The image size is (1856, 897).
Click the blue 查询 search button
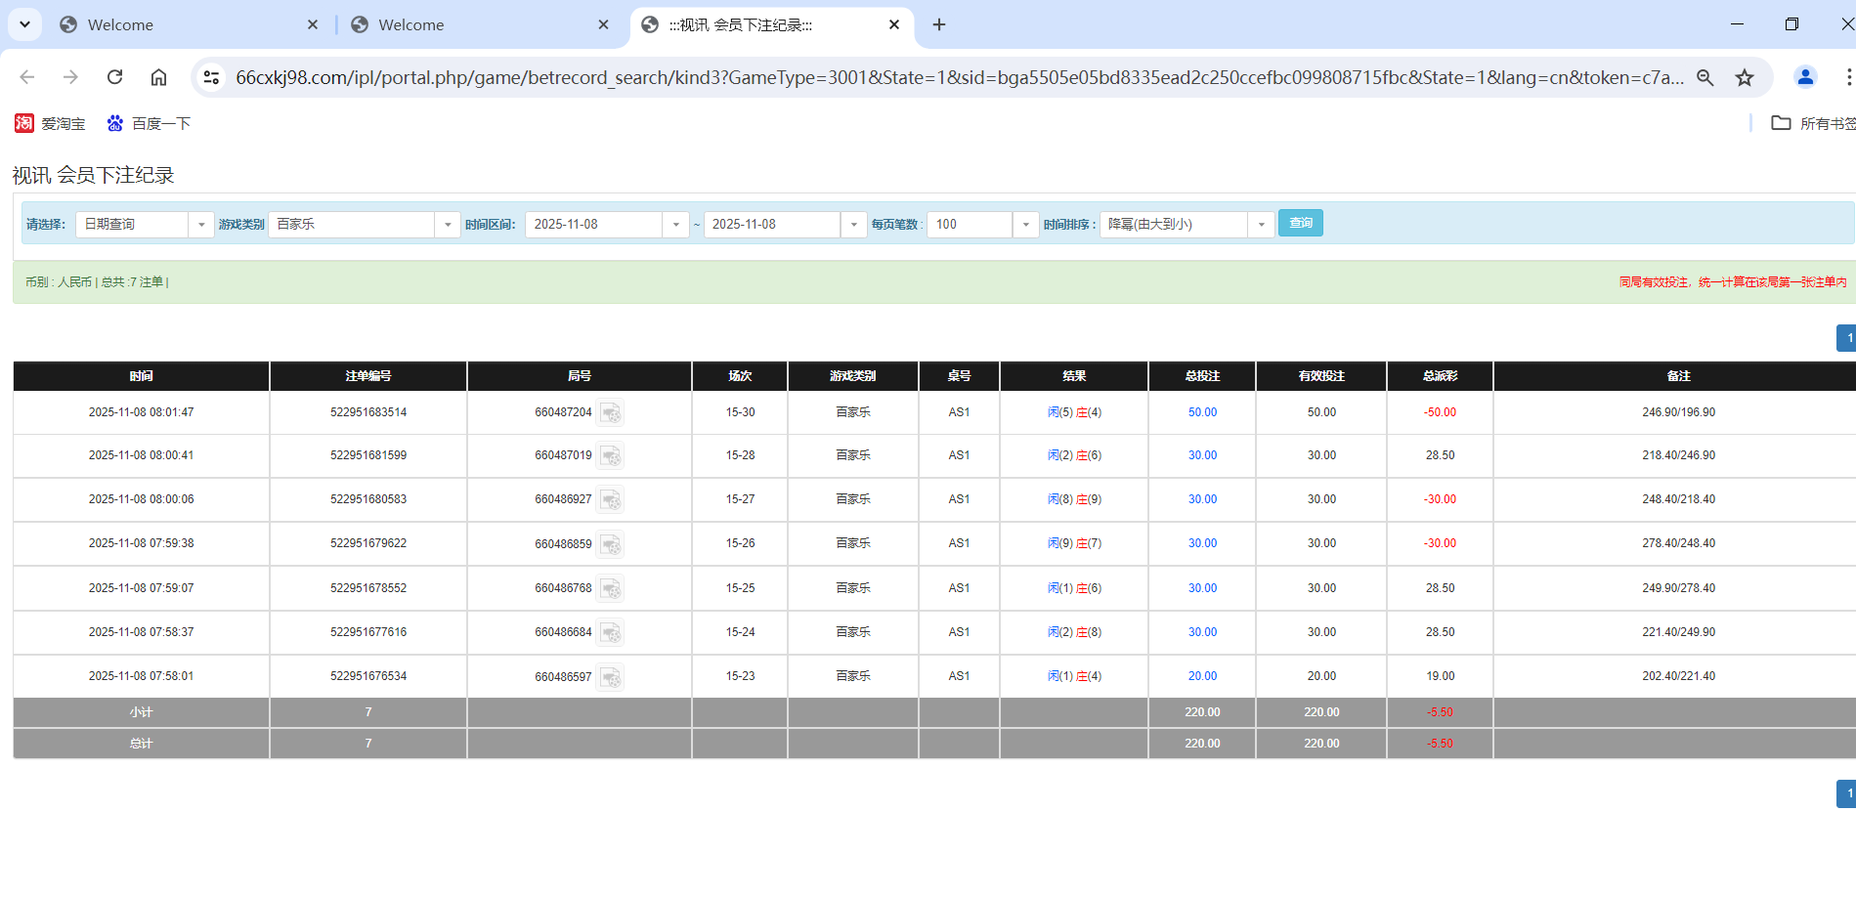pyautogui.click(x=1300, y=223)
